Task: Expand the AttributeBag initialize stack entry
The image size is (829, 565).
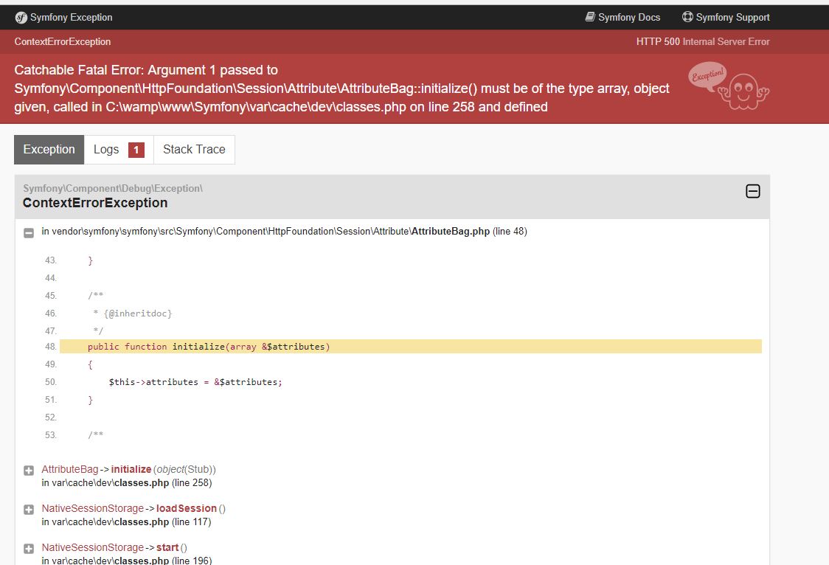Action: click(x=27, y=469)
